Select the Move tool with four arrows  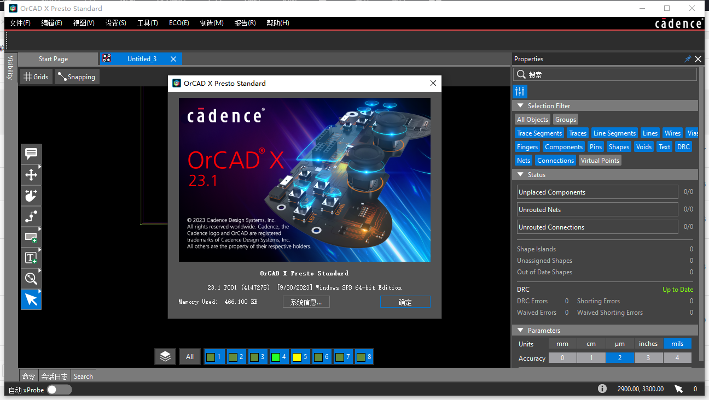point(31,175)
